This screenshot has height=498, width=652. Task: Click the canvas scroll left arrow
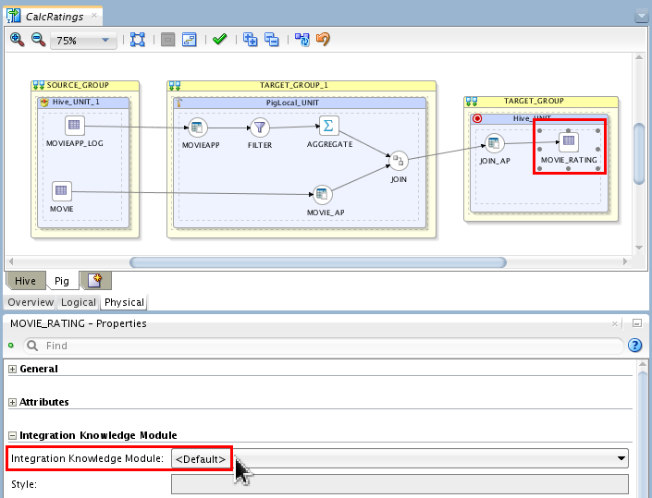[x=11, y=261]
